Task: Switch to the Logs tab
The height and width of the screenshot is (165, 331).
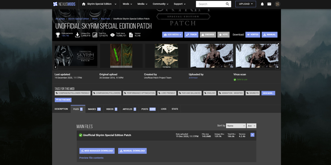Action: [164, 109]
